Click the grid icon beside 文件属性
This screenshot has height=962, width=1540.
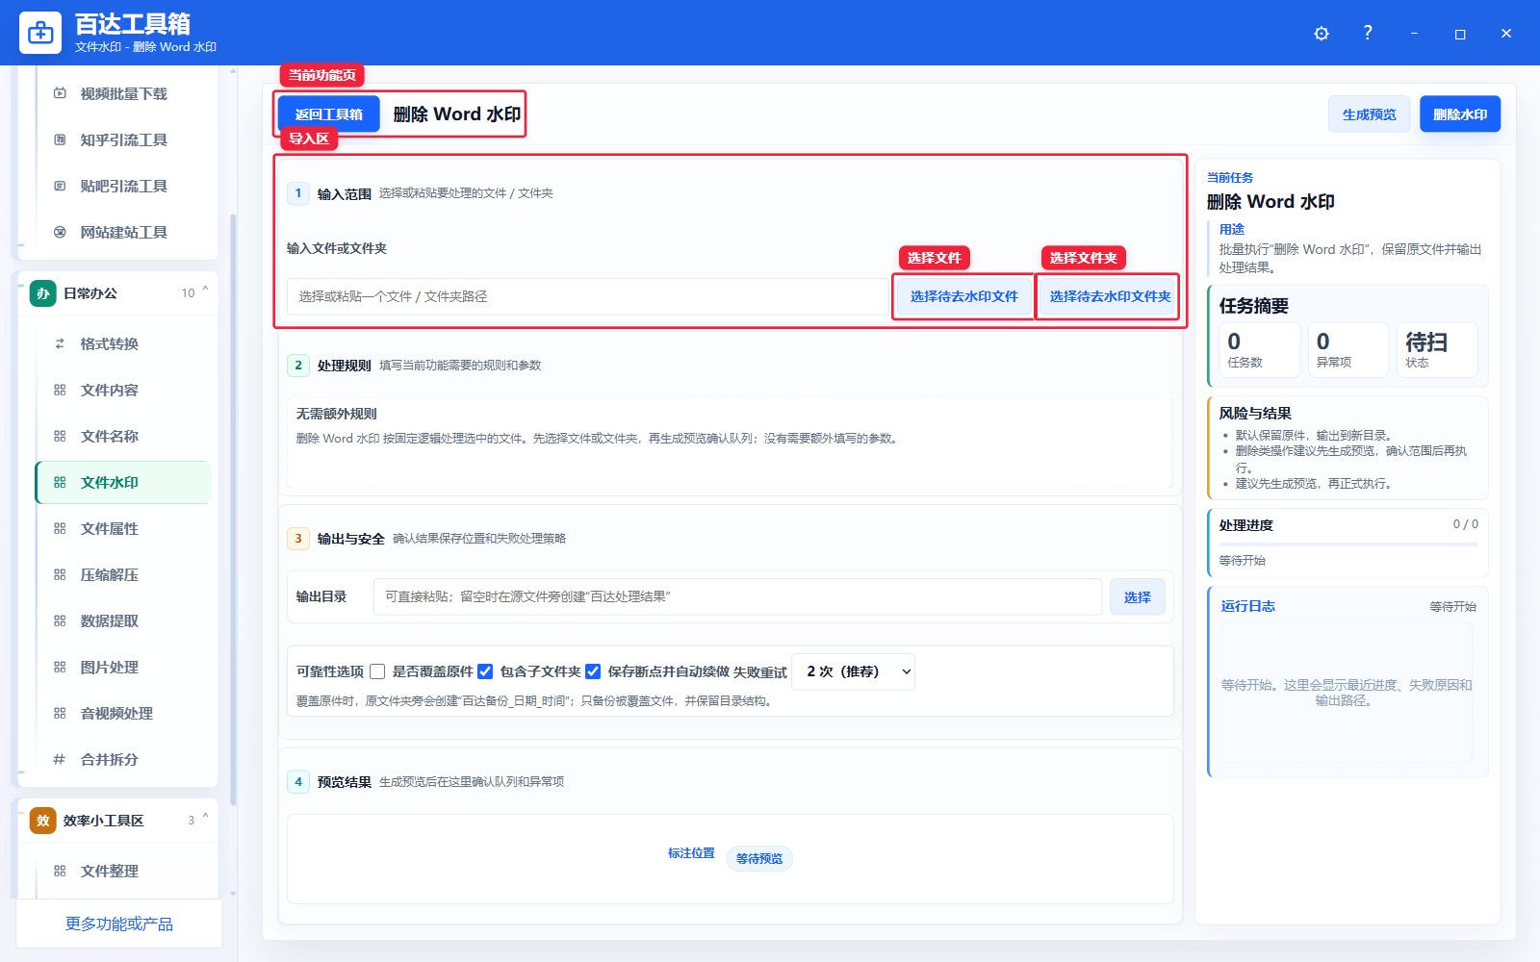tap(60, 528)
